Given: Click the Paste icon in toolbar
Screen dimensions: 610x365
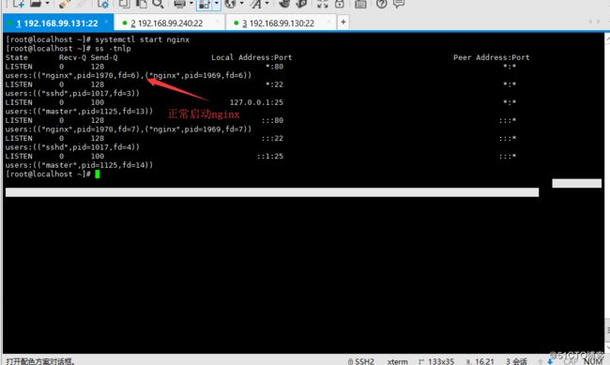Looking at the screenshot, I should [x=141, y=4].
